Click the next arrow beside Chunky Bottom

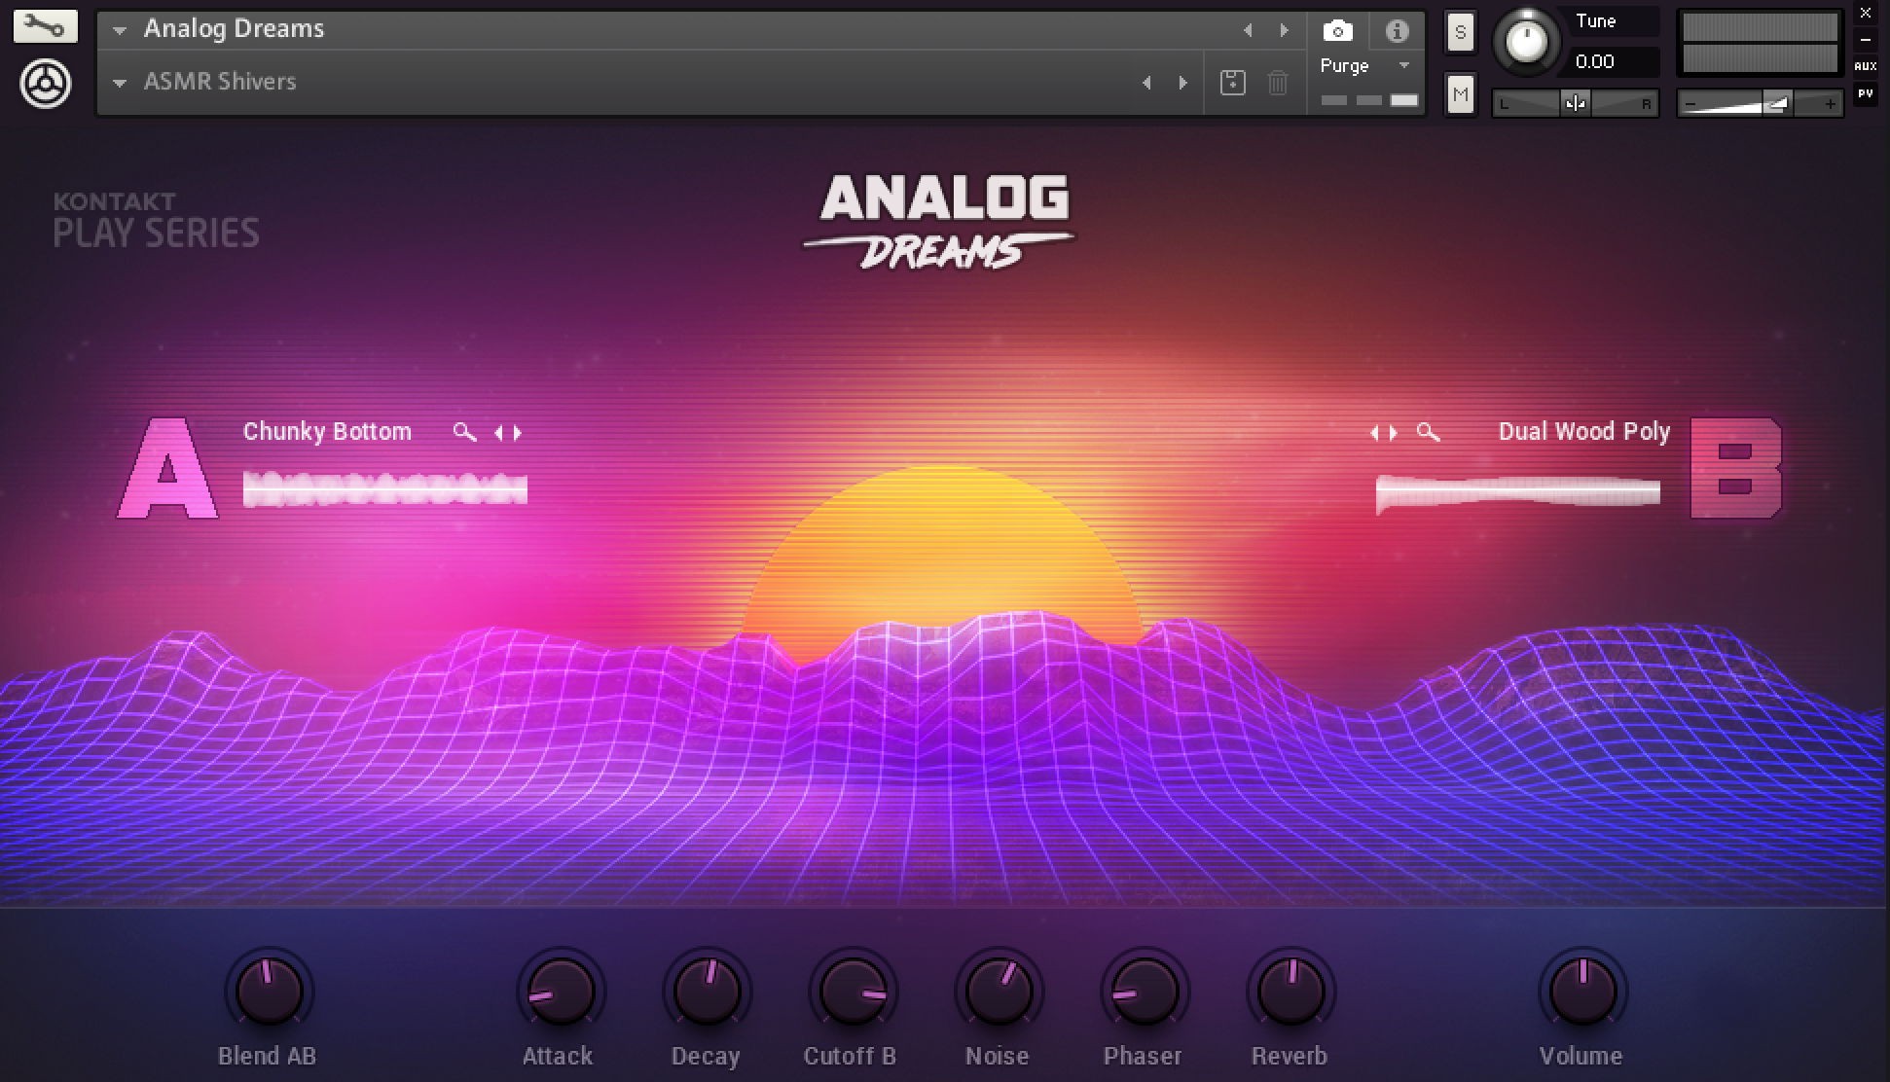[x=517, y=433]
